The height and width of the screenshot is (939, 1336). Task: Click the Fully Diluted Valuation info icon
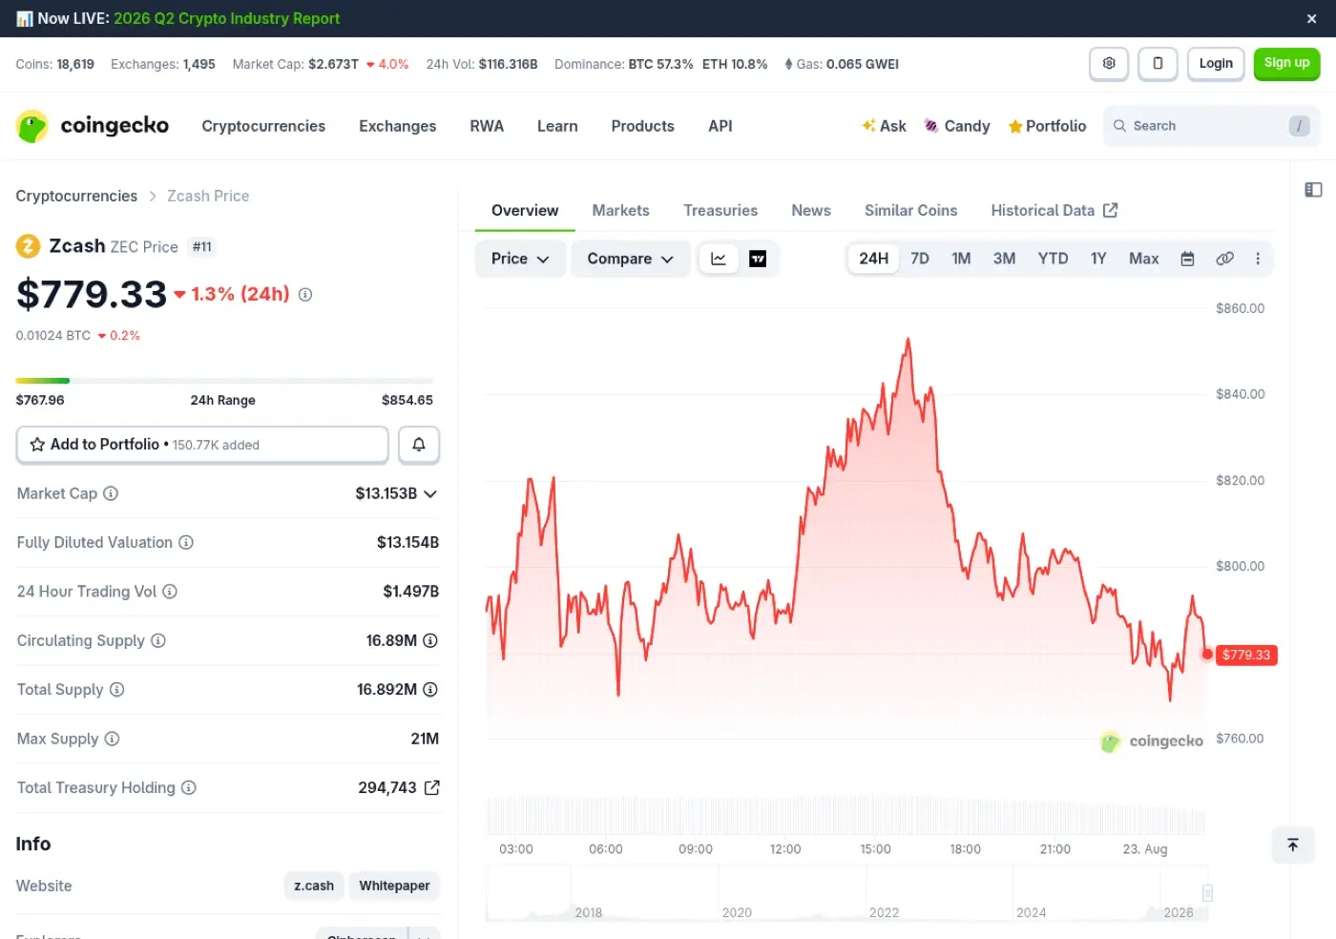pos(186,542)
